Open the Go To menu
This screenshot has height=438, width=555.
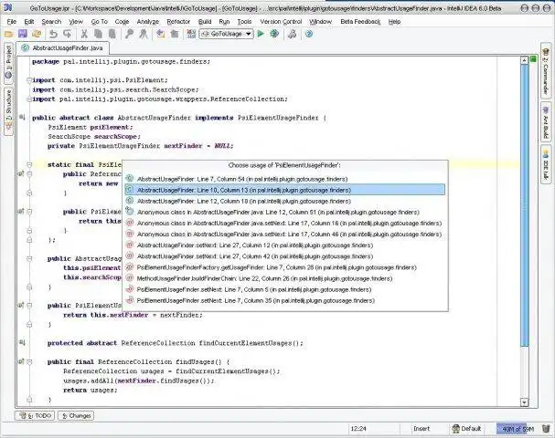(x=100, y=22)
